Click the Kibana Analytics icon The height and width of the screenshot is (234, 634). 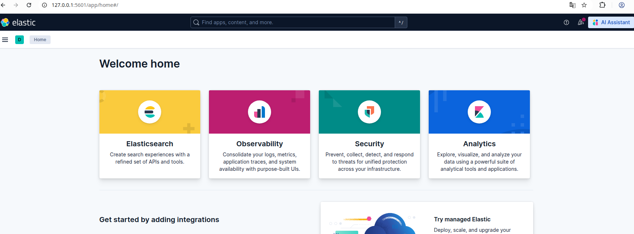479,112
